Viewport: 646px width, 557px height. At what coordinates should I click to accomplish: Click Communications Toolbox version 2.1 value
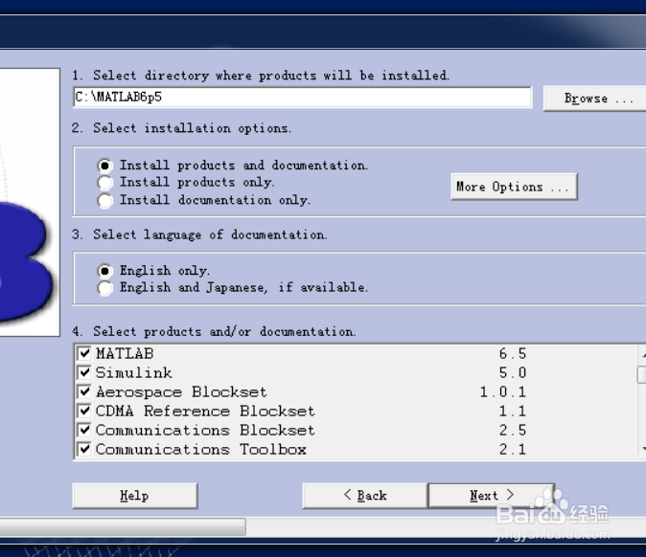(x=513, y=449)
